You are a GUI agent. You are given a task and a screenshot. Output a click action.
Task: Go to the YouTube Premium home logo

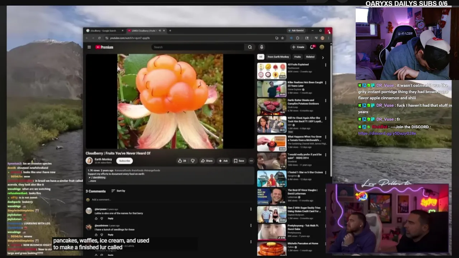tap(104, 47)
